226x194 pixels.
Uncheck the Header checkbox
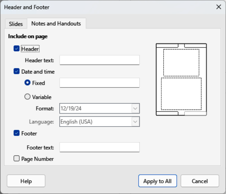17,49
